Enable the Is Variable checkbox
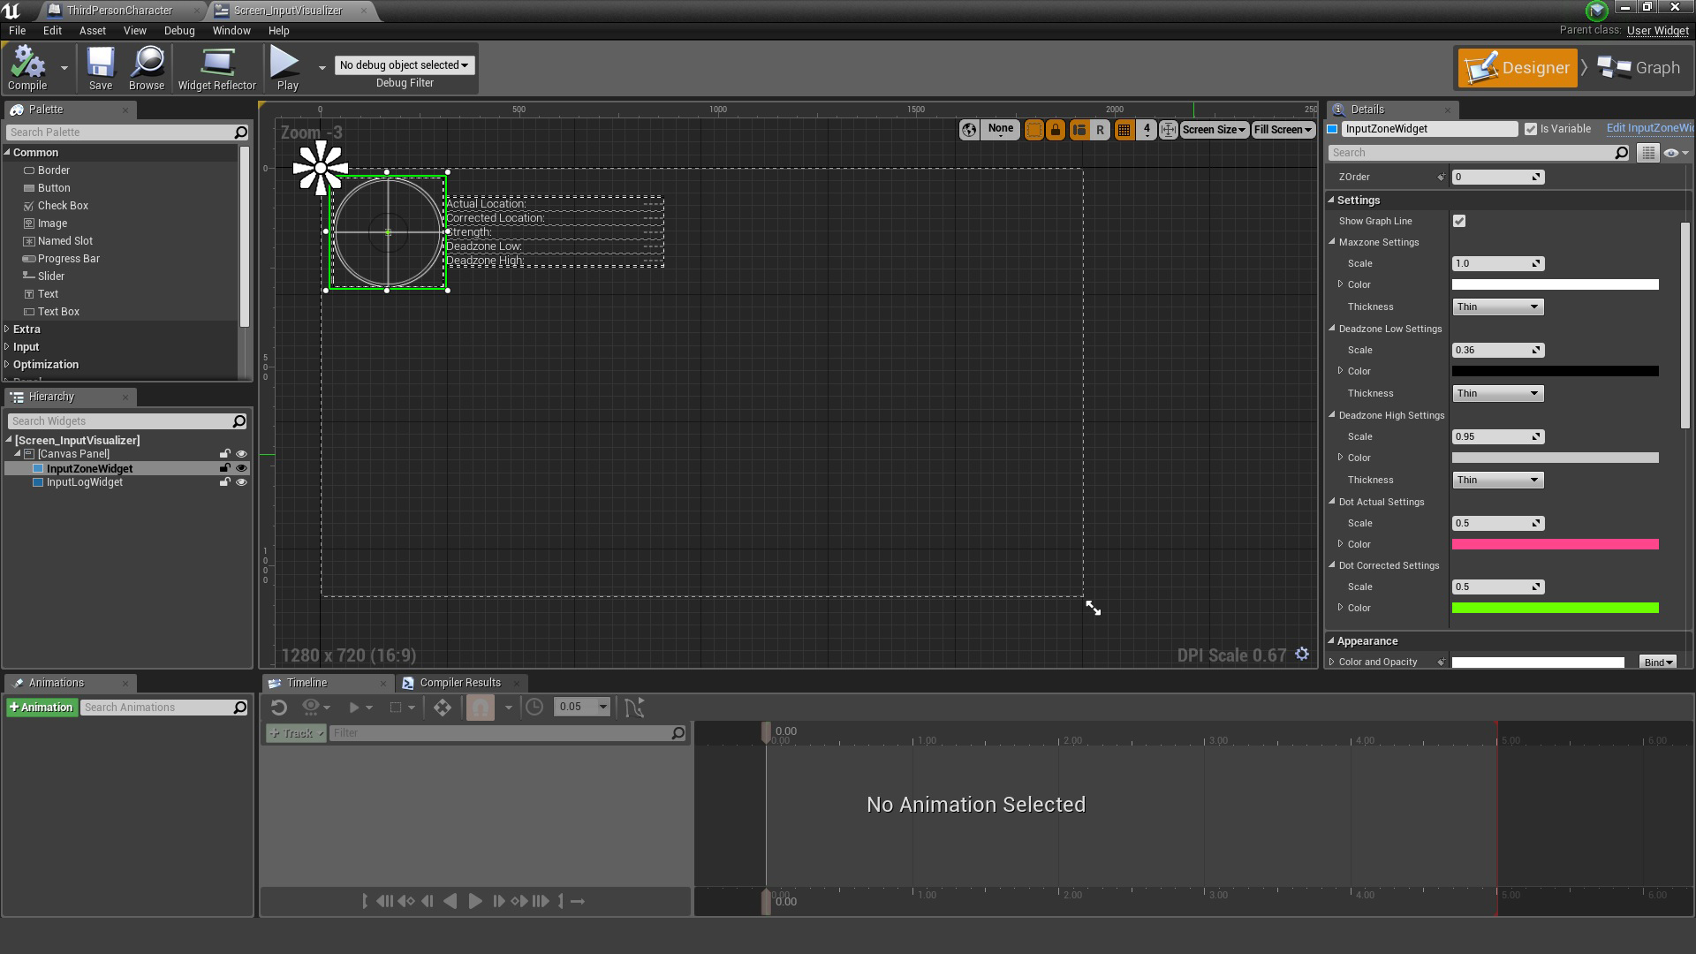Image resolution: width=1696 pixels, height=954 pixels. pos(1531,129)
